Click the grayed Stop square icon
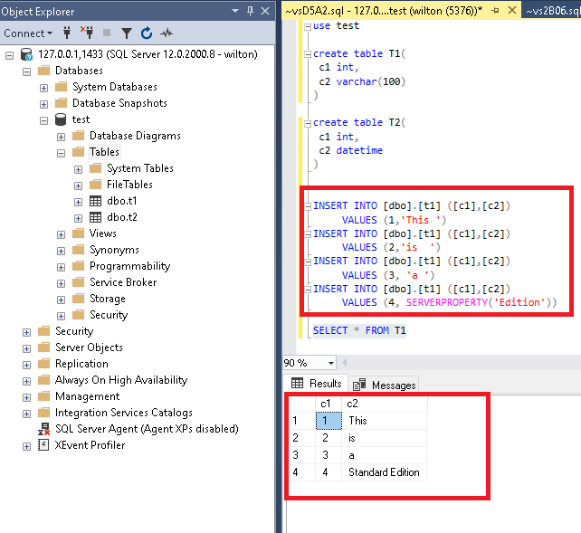The image size is (581, 533). tap(107, 33)
